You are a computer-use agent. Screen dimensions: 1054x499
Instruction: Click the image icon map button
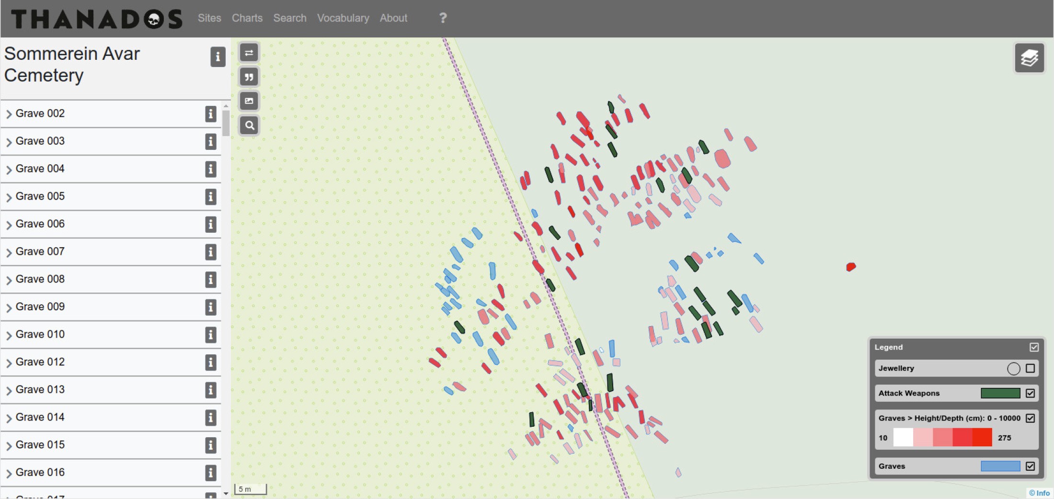[249, 101]
